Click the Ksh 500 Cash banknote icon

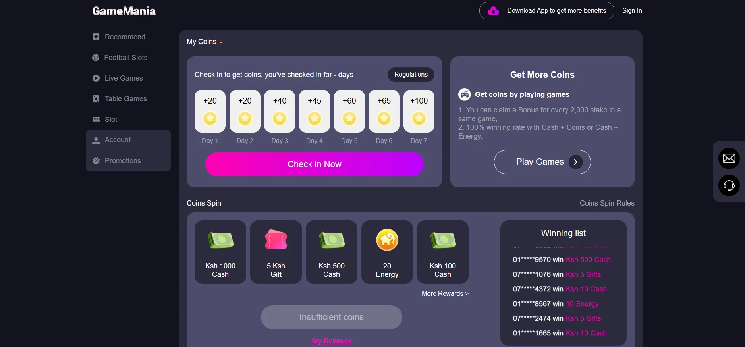pyautogui.click(x=332, y=240)
